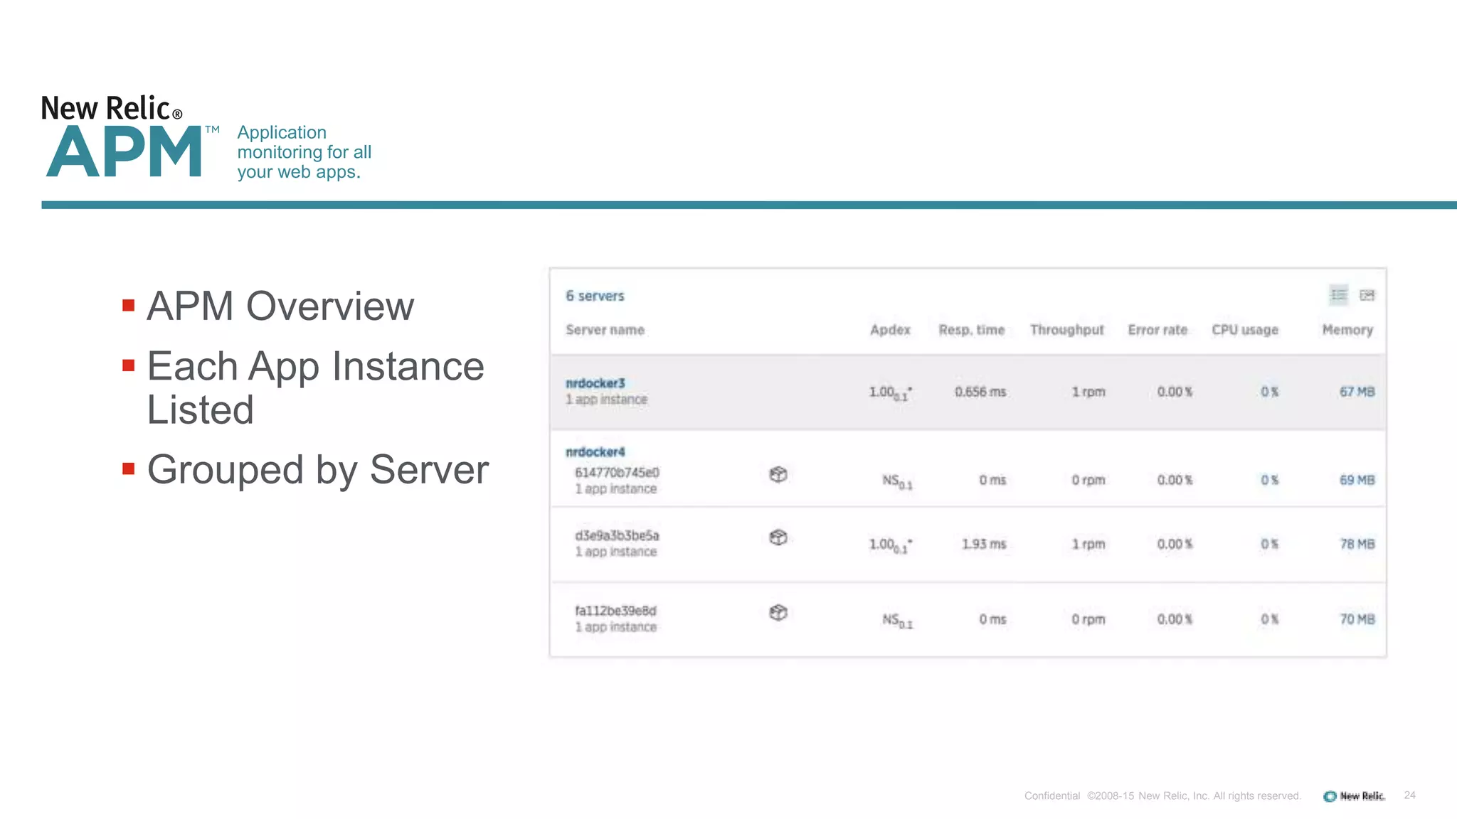The image size is (1457, 819).
Task: Click 78 MB memory value
Action: click(x=1357, y=544)
